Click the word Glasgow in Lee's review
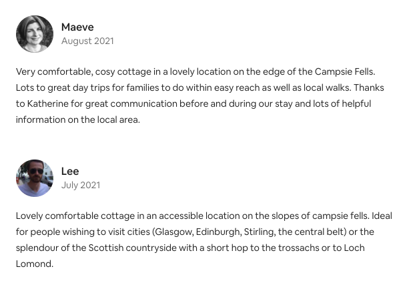This screenshot has height=283, width=401. (175, 232)
